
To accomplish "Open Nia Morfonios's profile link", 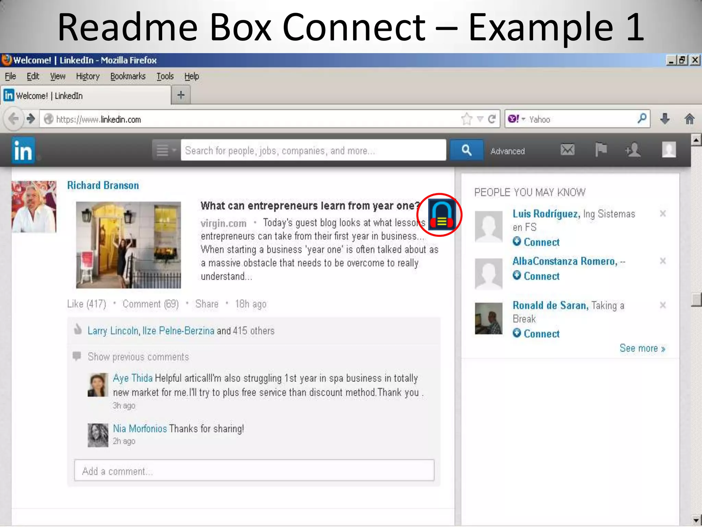I will tap(140, 429).
